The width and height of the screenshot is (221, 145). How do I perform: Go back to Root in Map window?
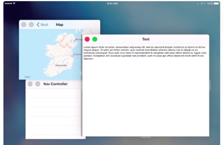pyautogui.click(x=42, y=25)
